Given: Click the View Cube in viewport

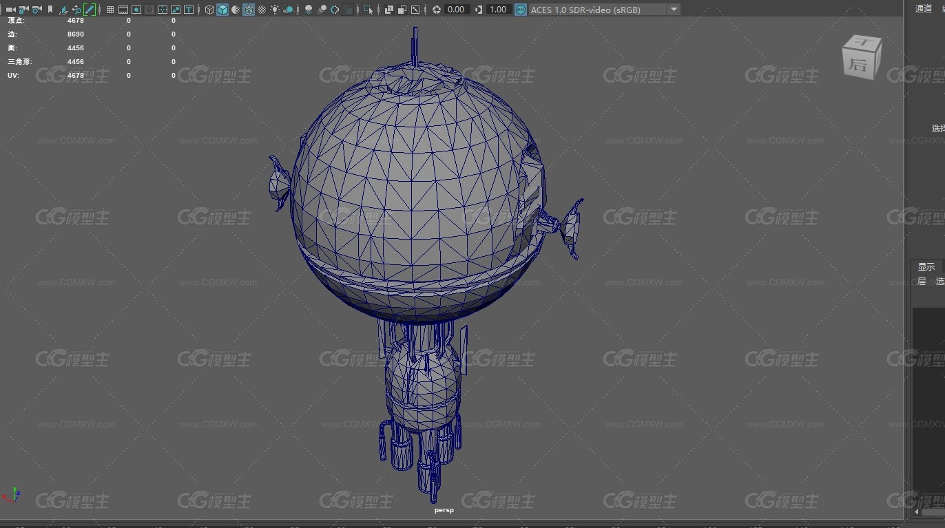Looking at the screenshot, I should click(x=862, y=57).
